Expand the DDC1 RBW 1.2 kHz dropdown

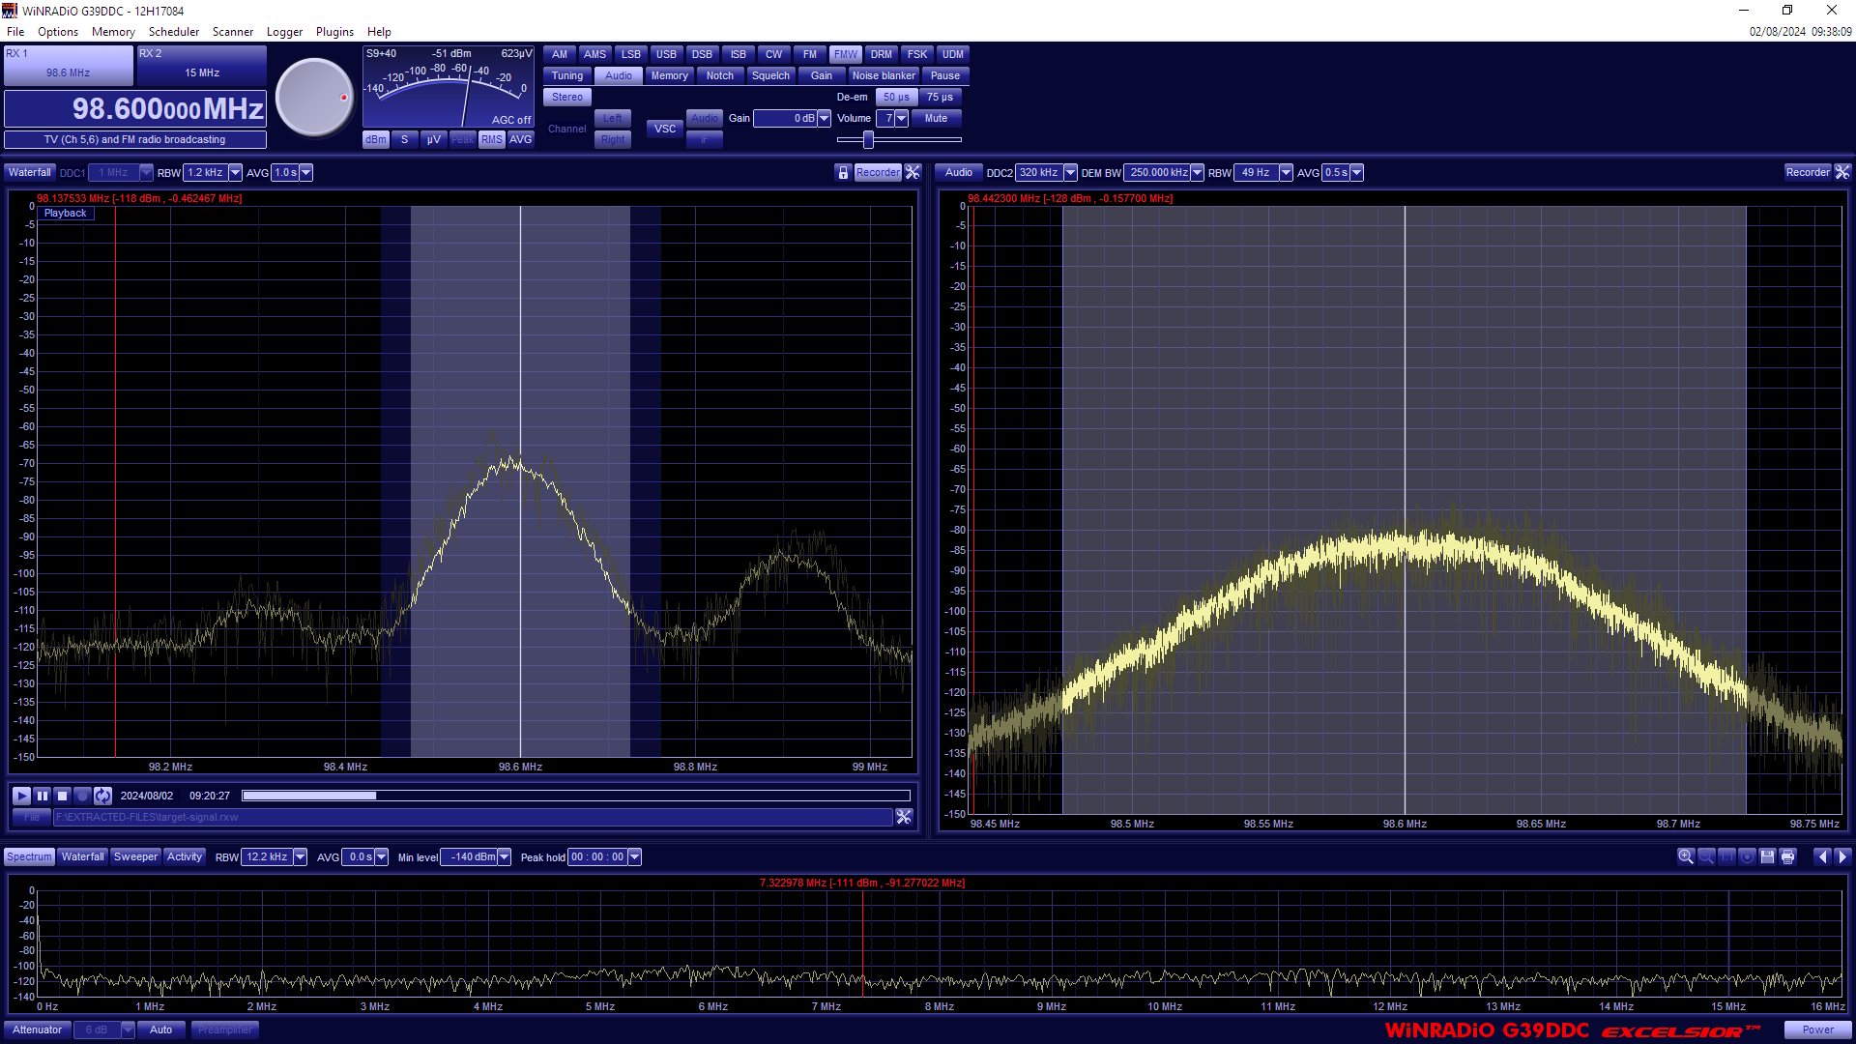235,172
